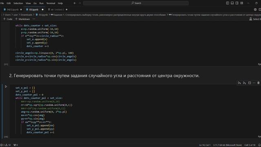This screenshot has width=261, height=147.
Task: Click unsaved dot on 03.ipynb tab
Action: coord(42,10)
